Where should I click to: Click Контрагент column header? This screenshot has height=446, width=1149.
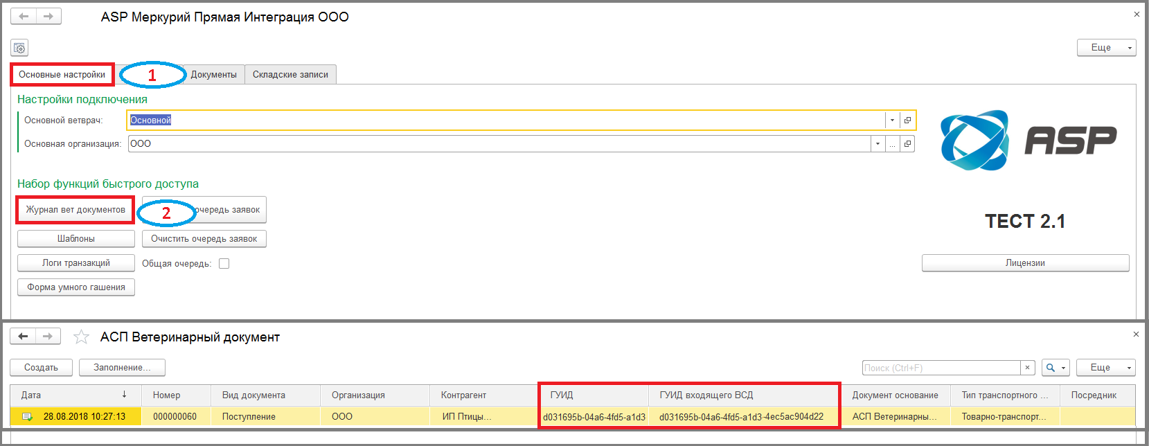tap(484, 395)
